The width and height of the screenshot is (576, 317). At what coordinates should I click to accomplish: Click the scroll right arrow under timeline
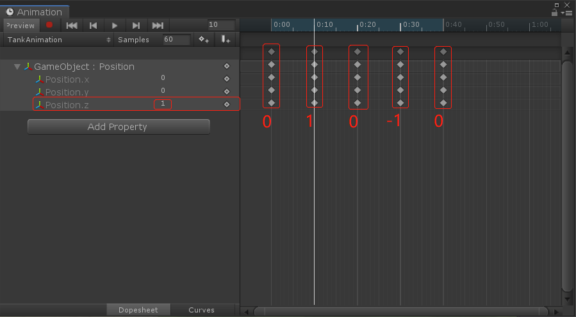pyautogui.click(x=556, y=312)
